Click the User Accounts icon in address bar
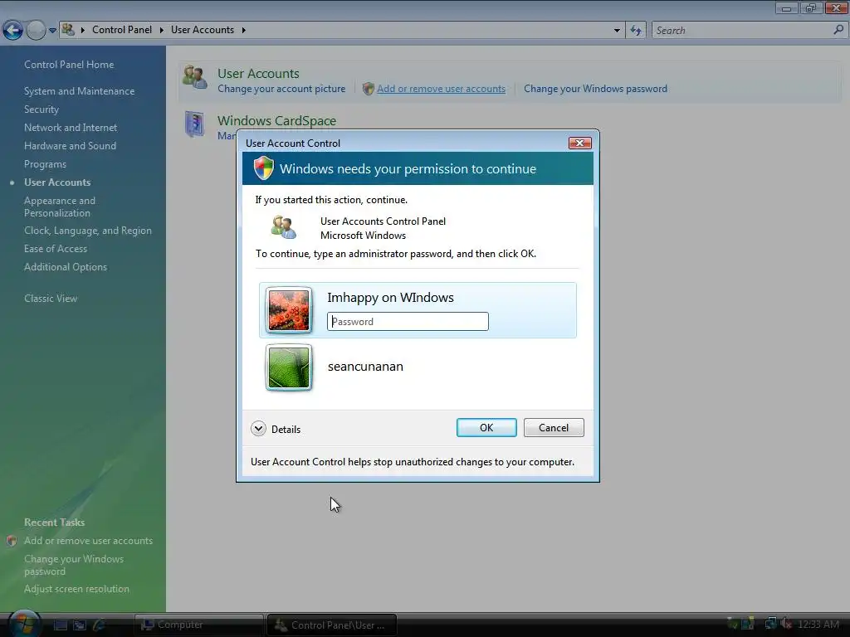The width and height of the screenshot is (850, 637). pyautogui.click(x=68, y=30)
